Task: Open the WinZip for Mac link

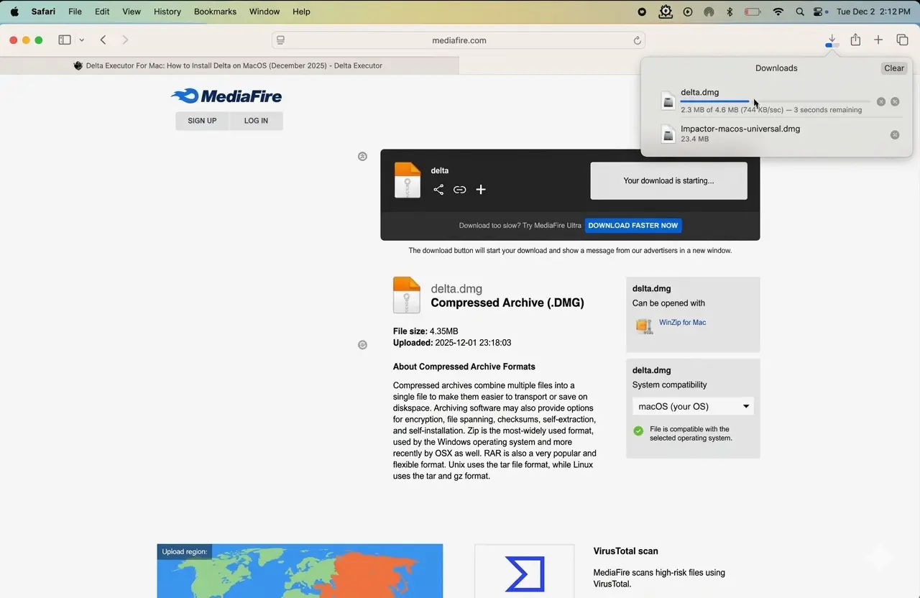Action: pyautogui.click(x=683, y=323)
